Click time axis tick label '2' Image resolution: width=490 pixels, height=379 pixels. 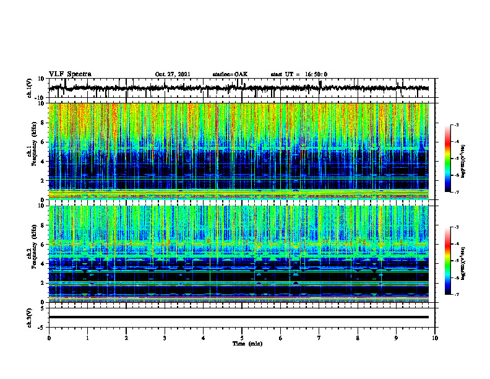(126, 338)
